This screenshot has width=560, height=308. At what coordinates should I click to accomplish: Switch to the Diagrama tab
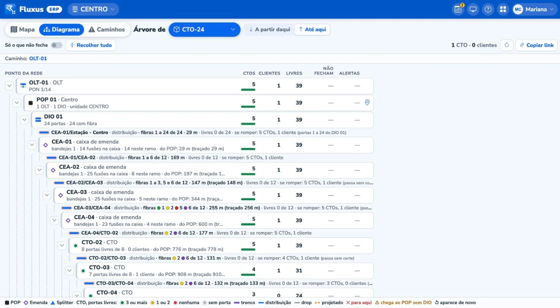pyautogui.click(x=62, y=30)
